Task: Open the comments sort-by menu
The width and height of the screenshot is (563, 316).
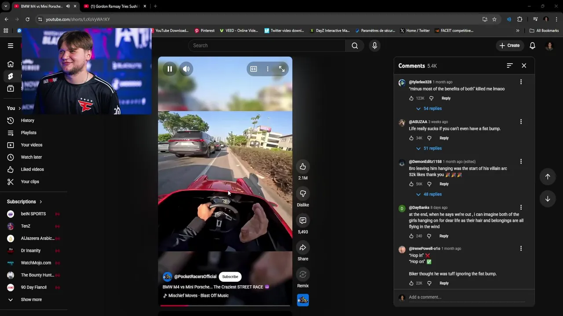Action: pos(509,65)
